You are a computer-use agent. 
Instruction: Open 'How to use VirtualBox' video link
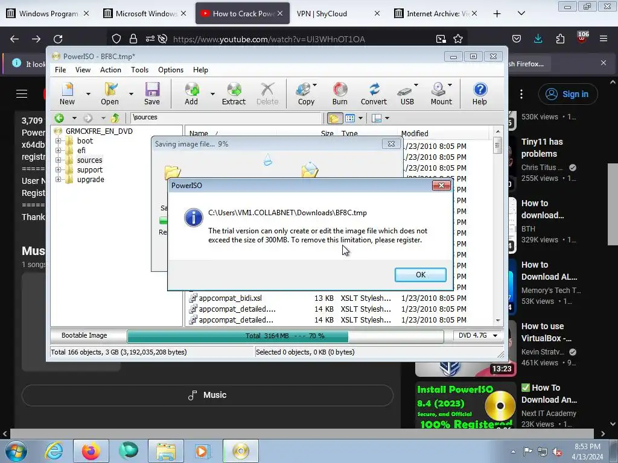coord(546,332)
